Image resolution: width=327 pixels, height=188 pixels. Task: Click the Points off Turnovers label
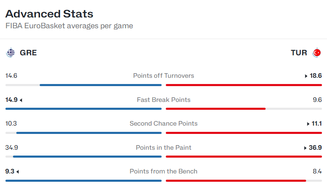[x=164, y=76]
